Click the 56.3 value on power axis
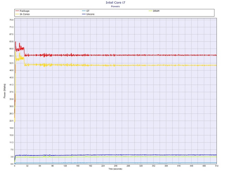 pos(11,56)
